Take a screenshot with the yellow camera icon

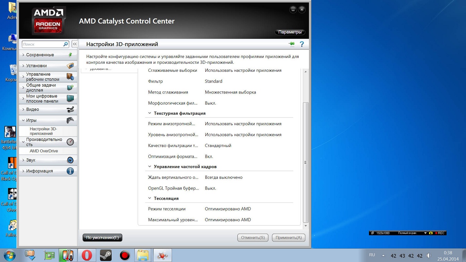point(431,233)
